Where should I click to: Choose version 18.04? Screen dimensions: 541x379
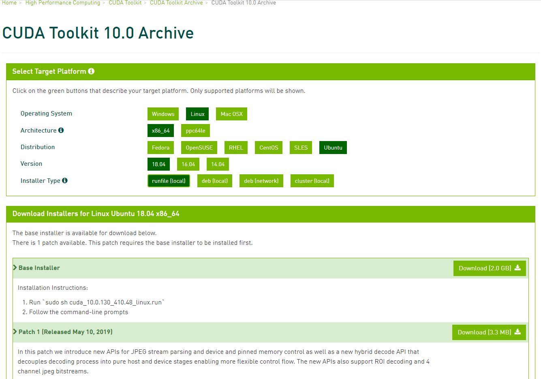(x=158, y=164)
